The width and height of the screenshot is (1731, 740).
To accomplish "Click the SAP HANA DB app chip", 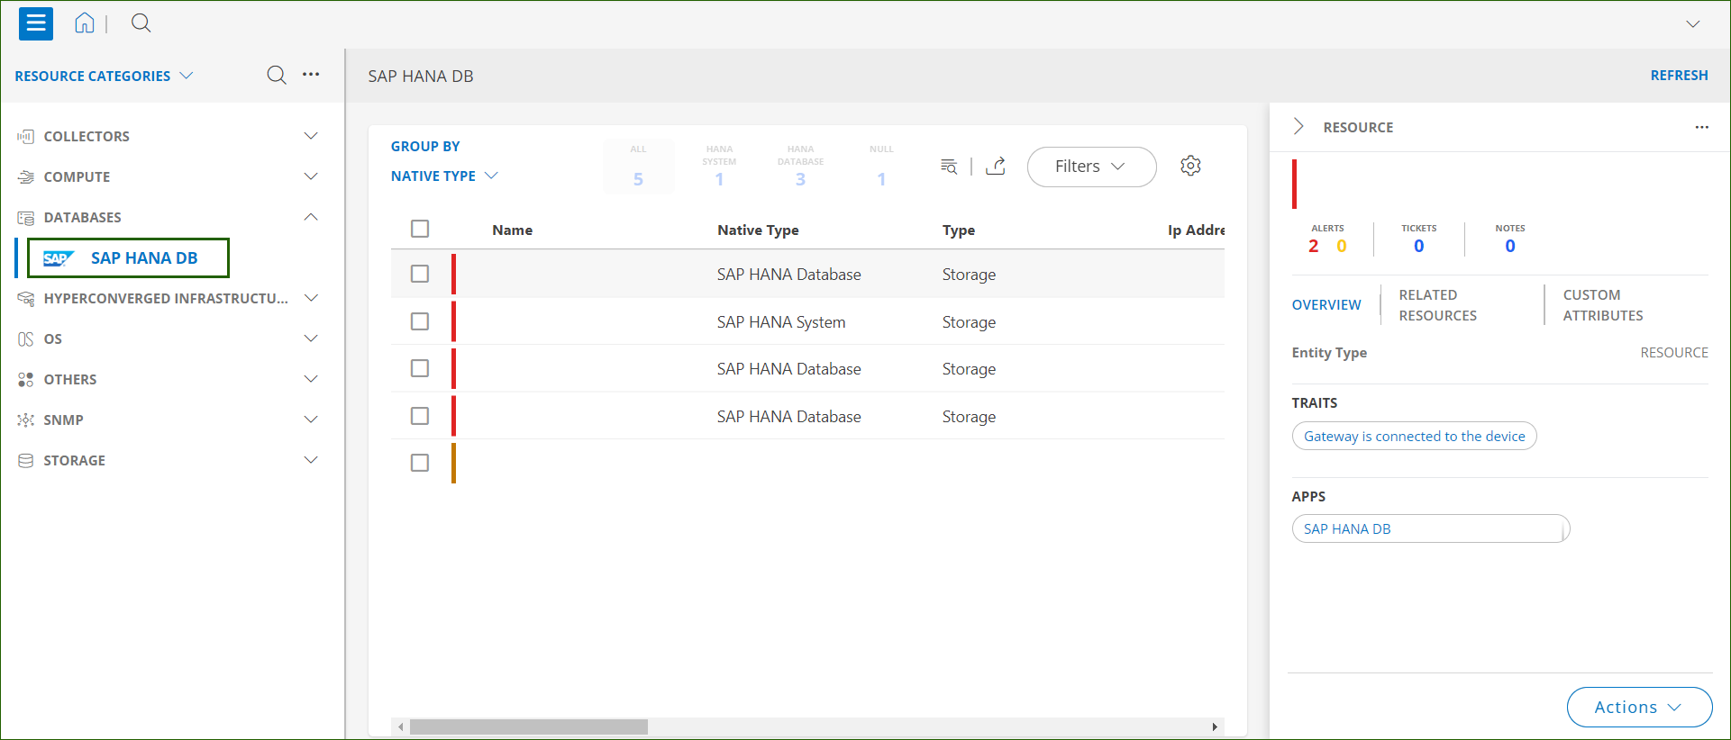I will pyautogui.click(x=1430, y=528).
